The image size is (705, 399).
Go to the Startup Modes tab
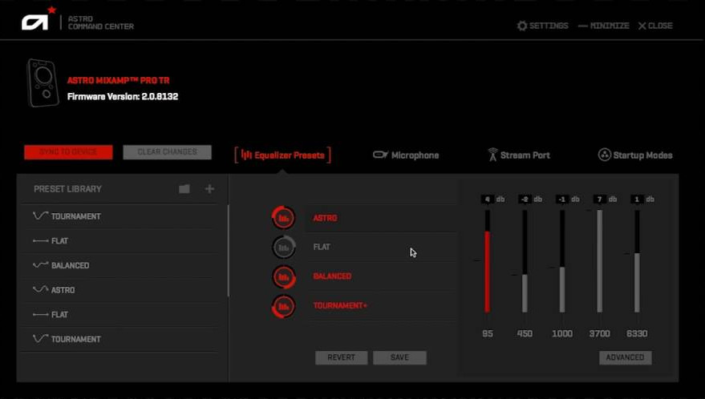635,155
